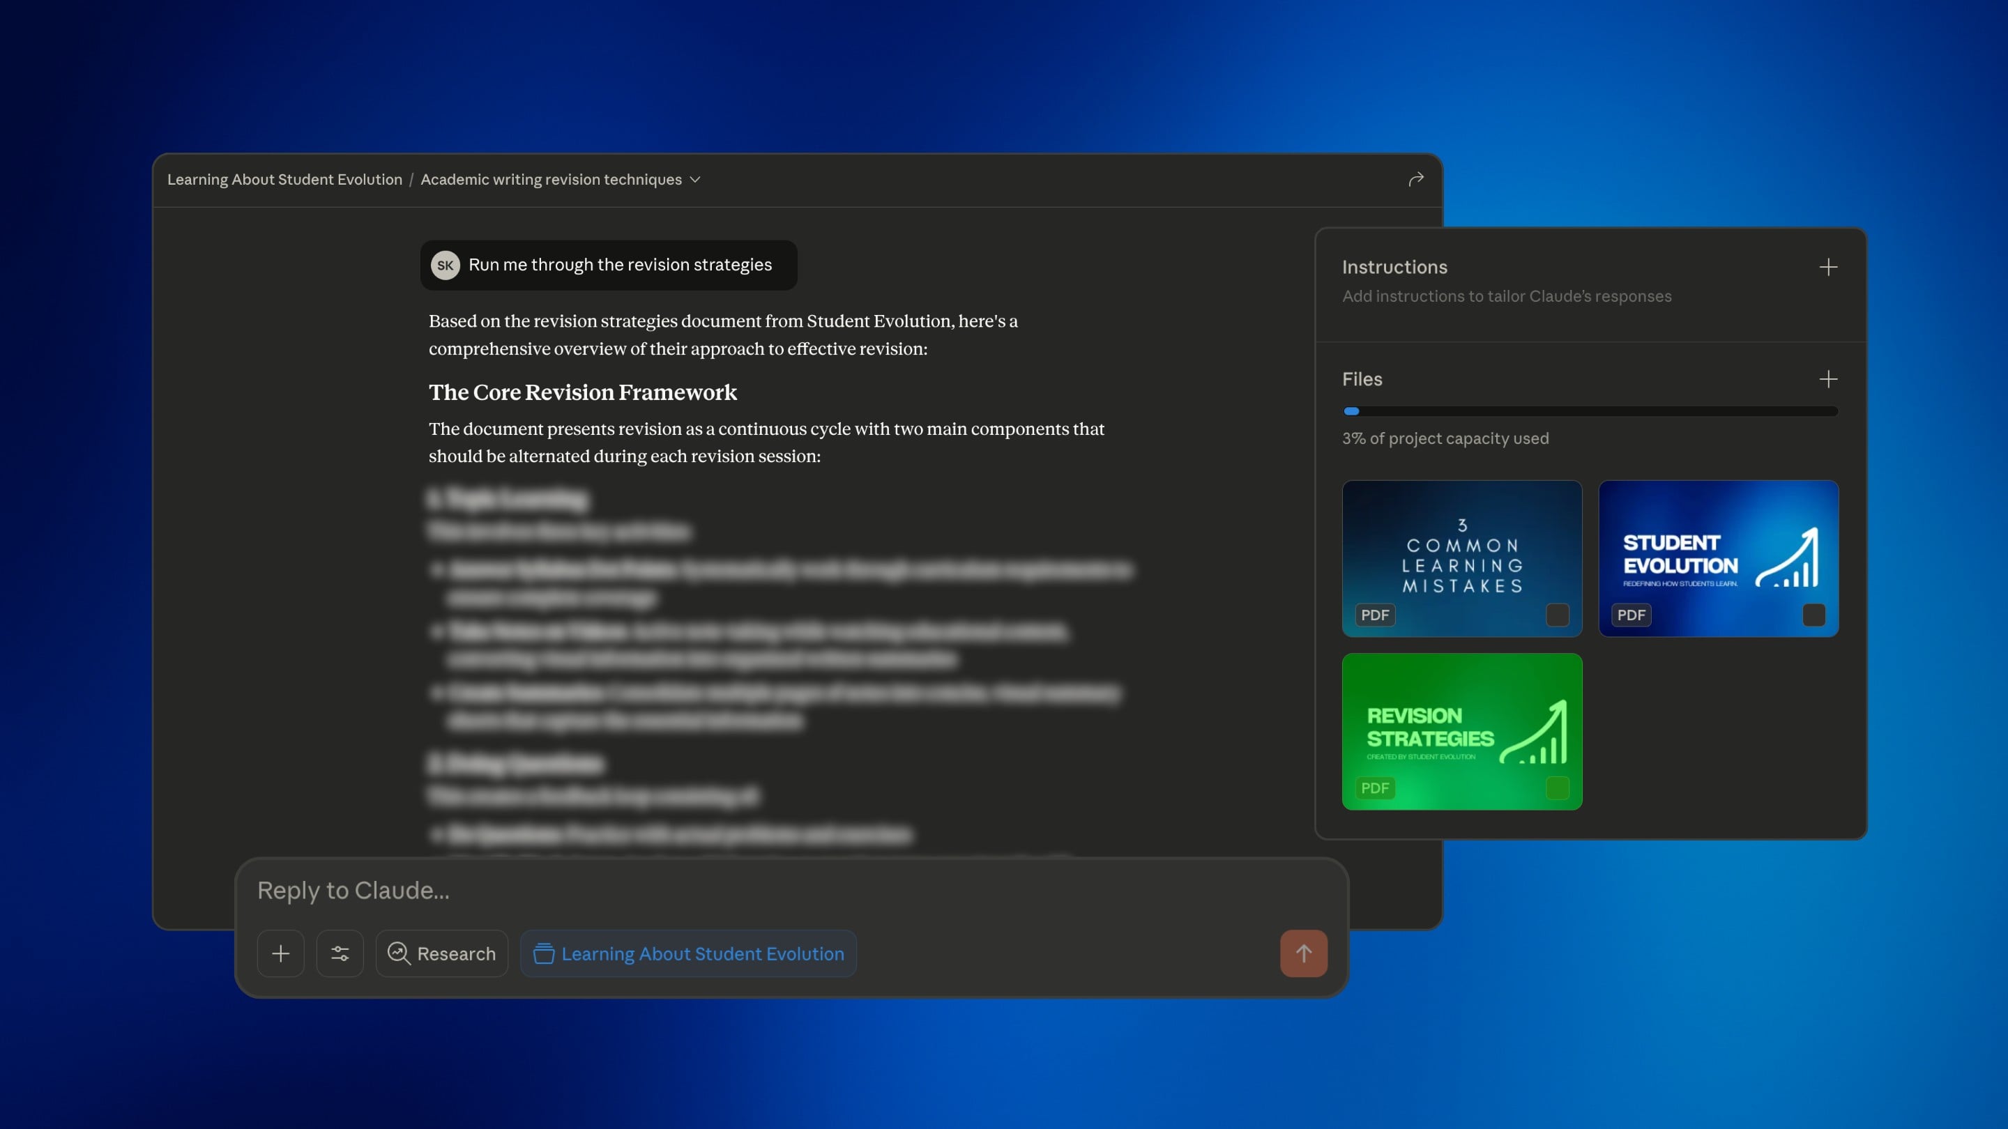Click the plus attachment icon in composer

280,953
